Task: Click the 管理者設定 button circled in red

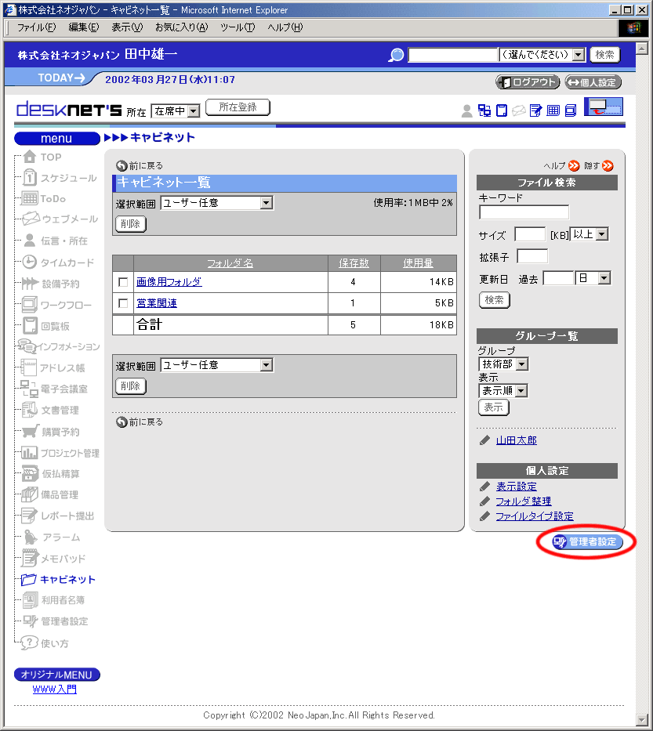Action: [588, 542]
